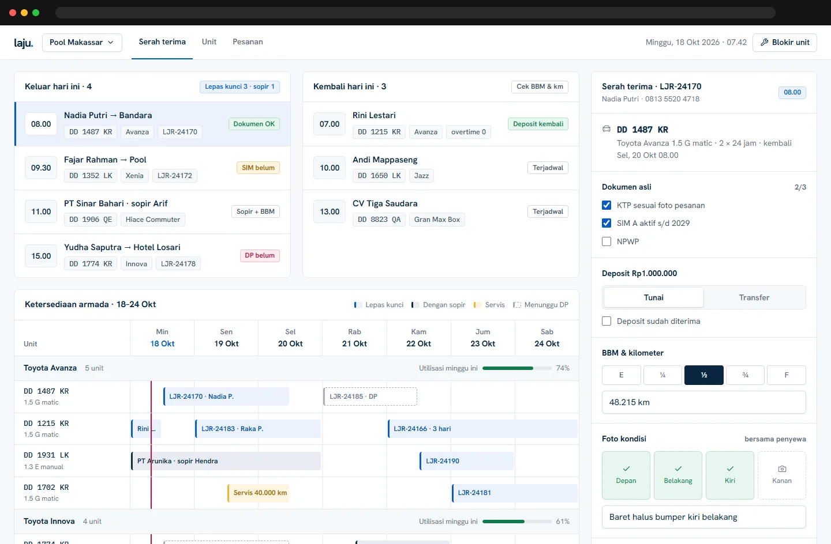
Task: Click the 48.215 km odometer field
Action: point(704,402)
